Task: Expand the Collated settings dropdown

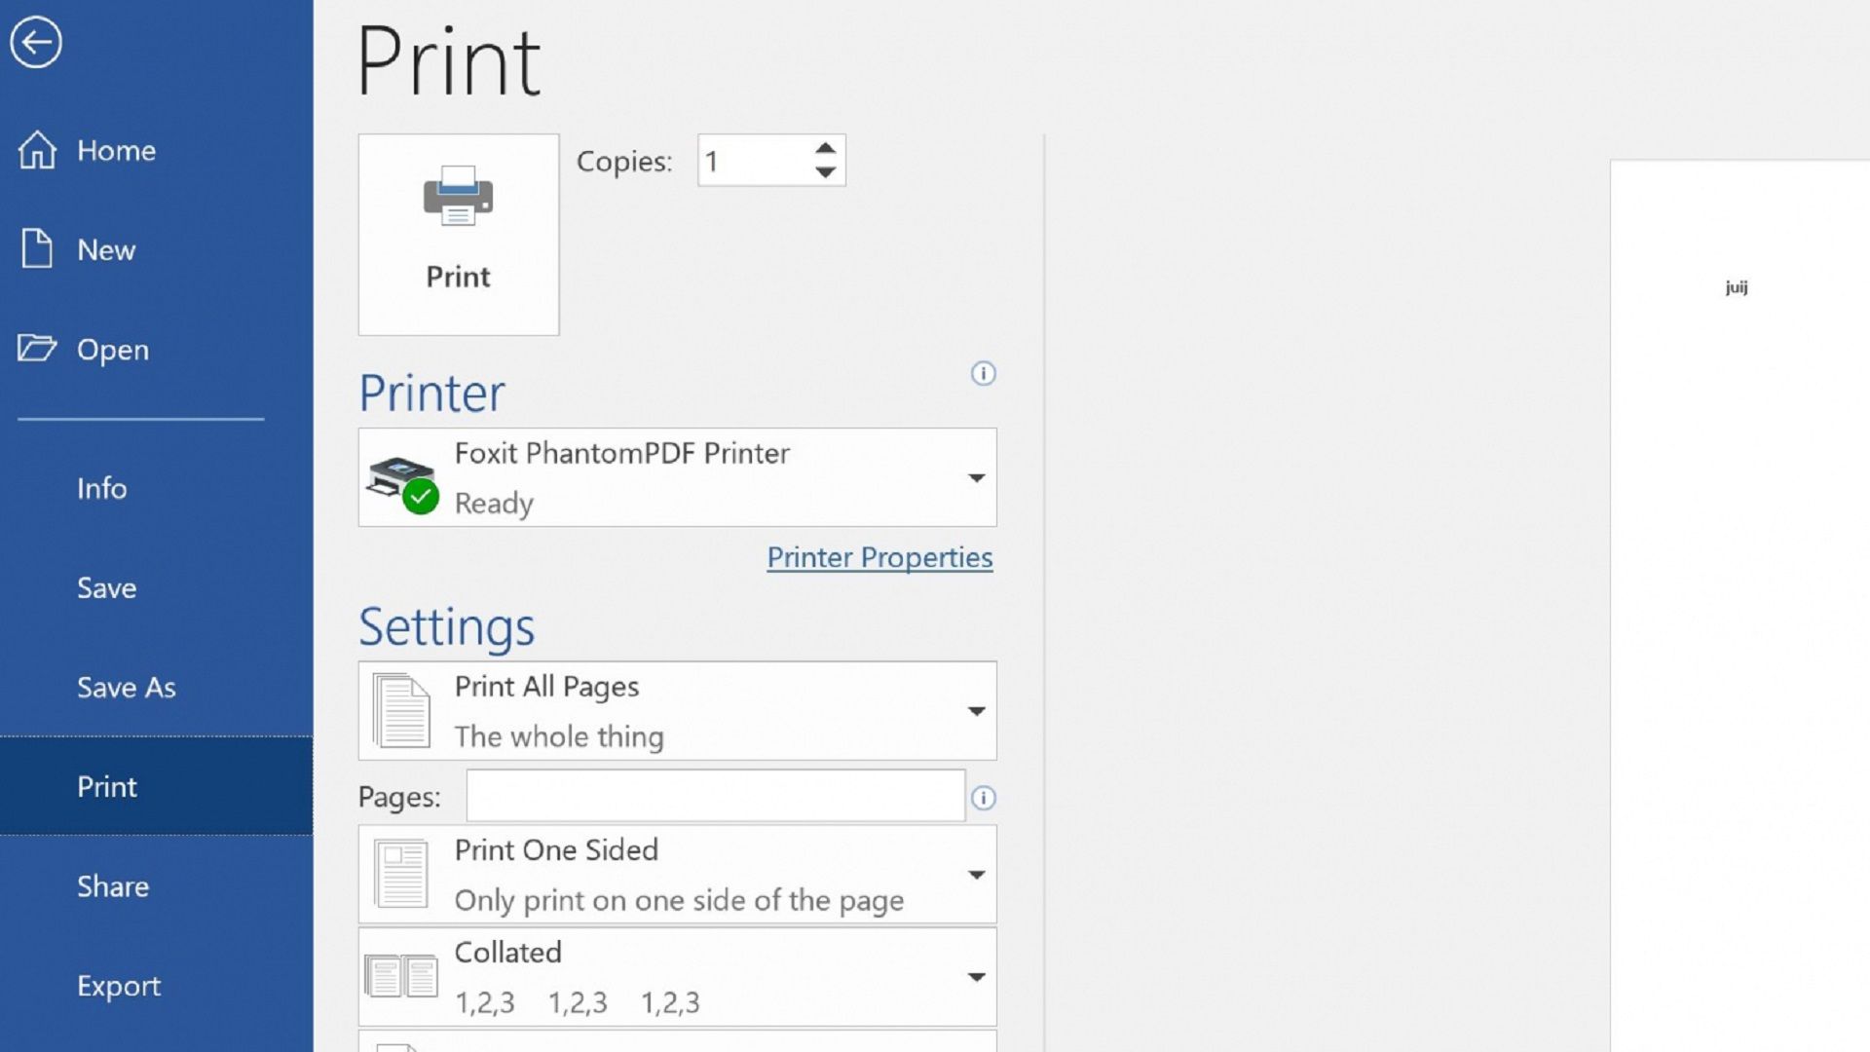Action: tap(974, 975)
